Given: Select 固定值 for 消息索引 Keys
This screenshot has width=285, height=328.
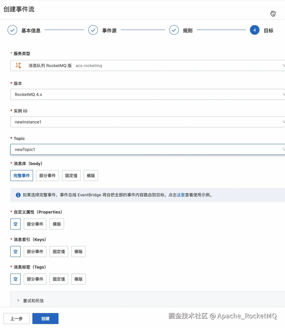Looking at the screenshot, I should pos(59,252).
